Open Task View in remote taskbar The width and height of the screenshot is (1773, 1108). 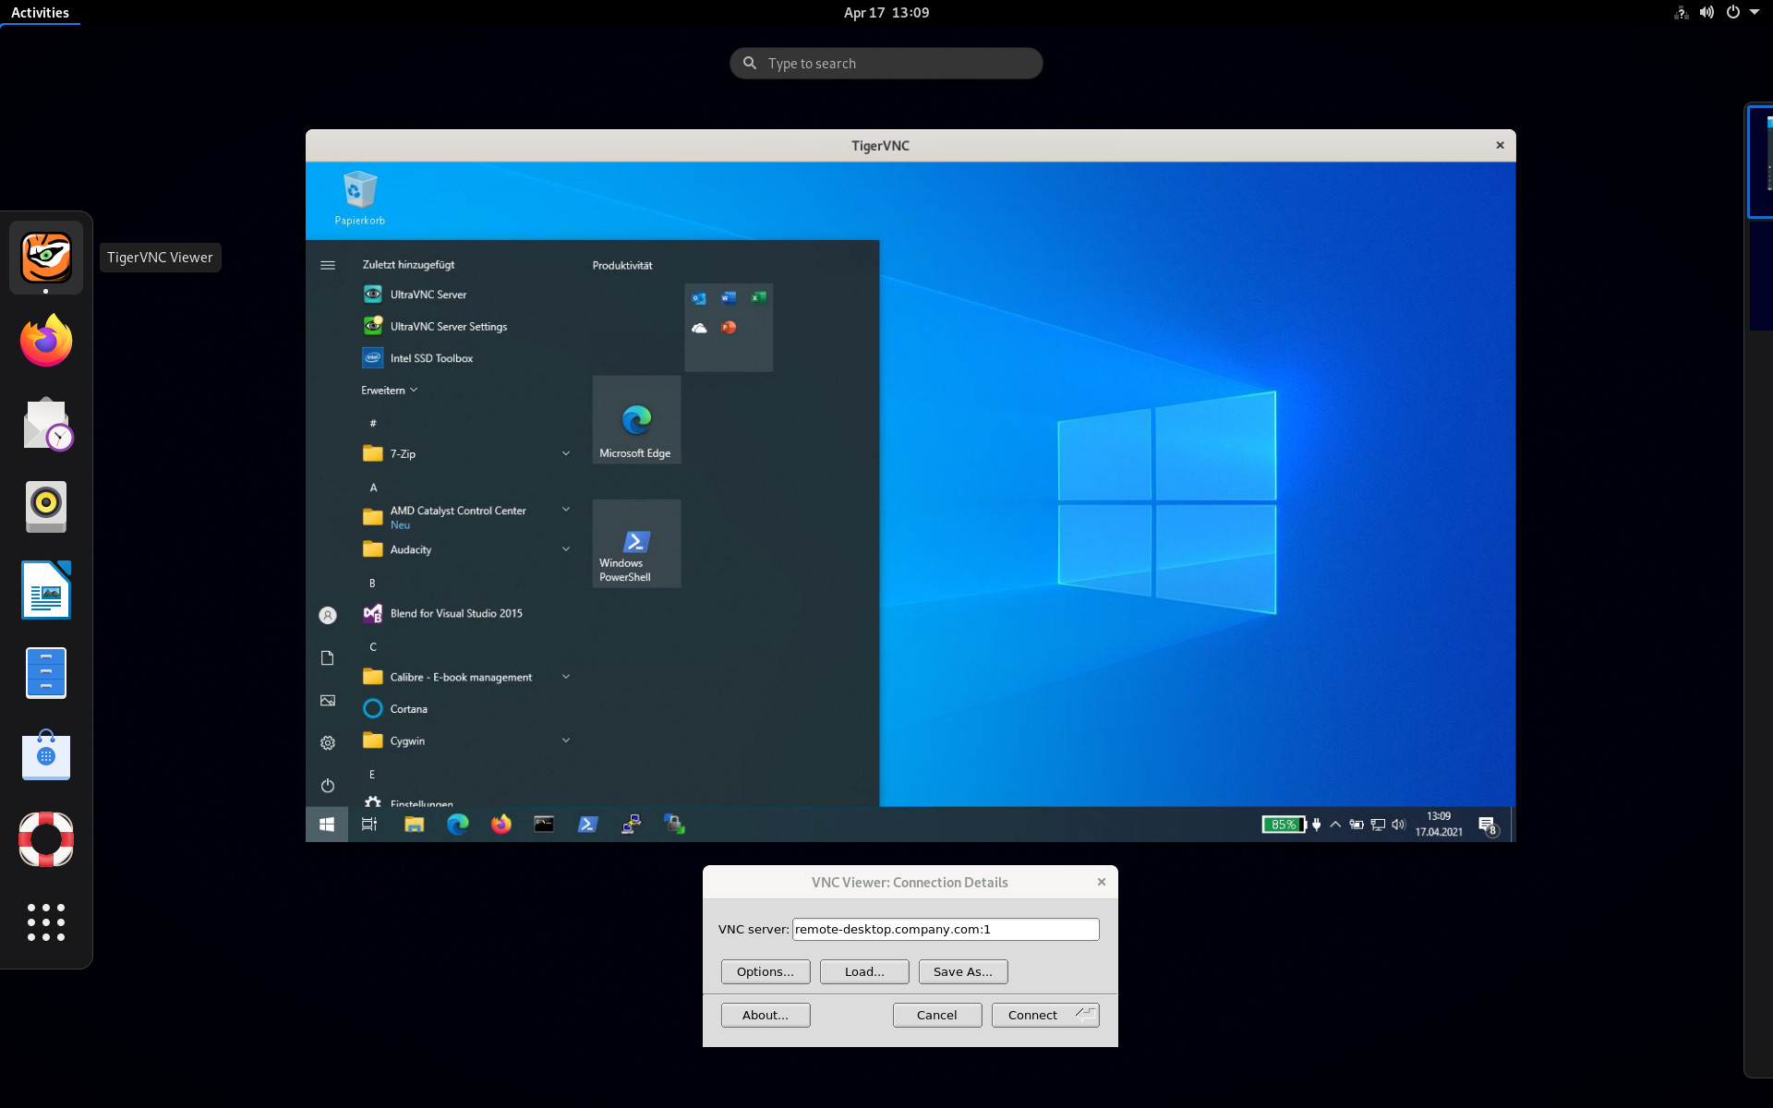pos(369,825)
